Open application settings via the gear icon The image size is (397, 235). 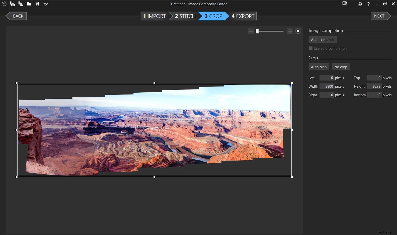[x=360, y=4]
